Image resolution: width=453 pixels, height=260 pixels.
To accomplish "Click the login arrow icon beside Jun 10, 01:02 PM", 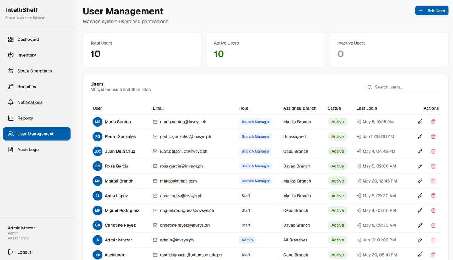I will click(359, 240).
